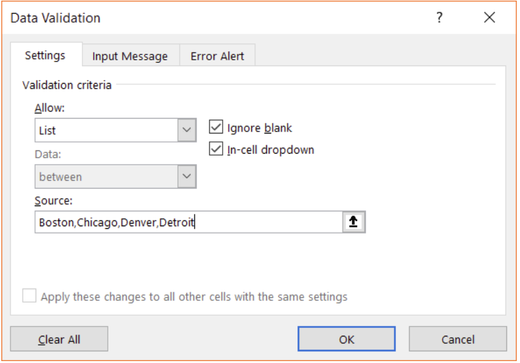Expand the Data dropdown arrow

pos(187,176)
